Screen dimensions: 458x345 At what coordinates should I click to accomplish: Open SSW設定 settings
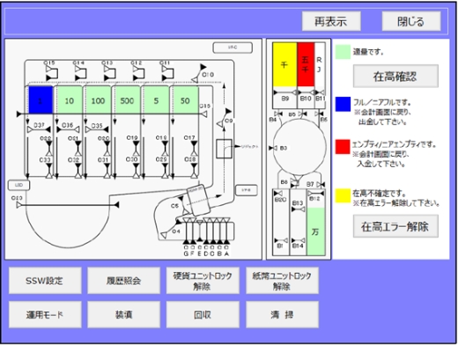[x=45, y=281]
